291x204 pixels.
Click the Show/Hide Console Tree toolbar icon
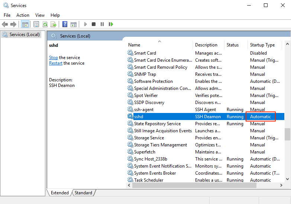click(25, 25)
